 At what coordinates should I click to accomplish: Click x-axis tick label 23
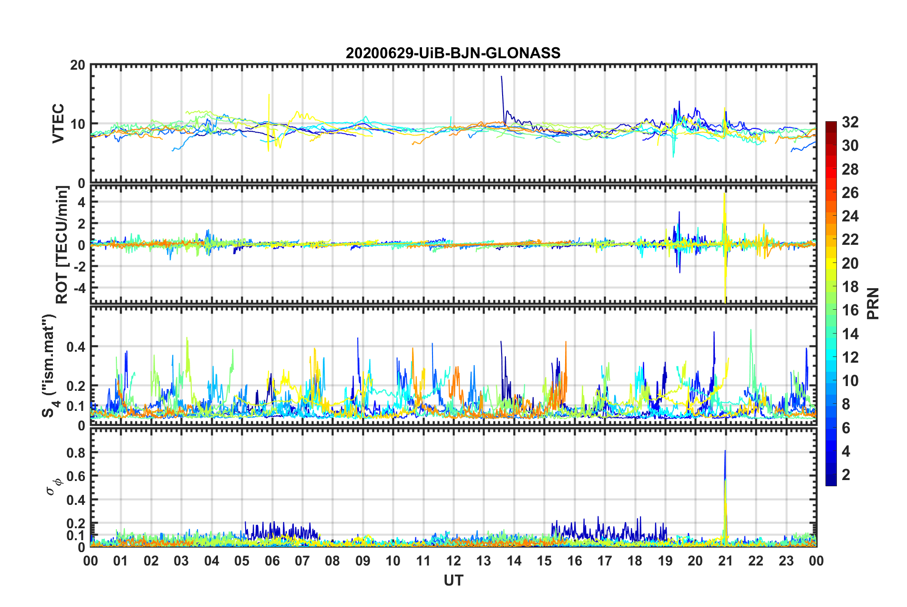pyautogui.click(x=786, y=561)
